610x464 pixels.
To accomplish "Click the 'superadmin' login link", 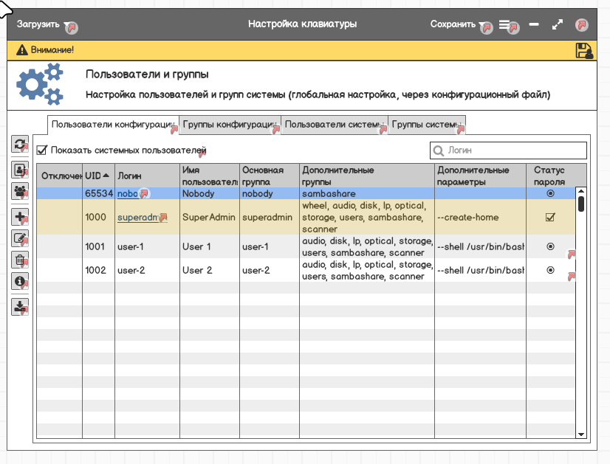I will [x=137, y=218].
